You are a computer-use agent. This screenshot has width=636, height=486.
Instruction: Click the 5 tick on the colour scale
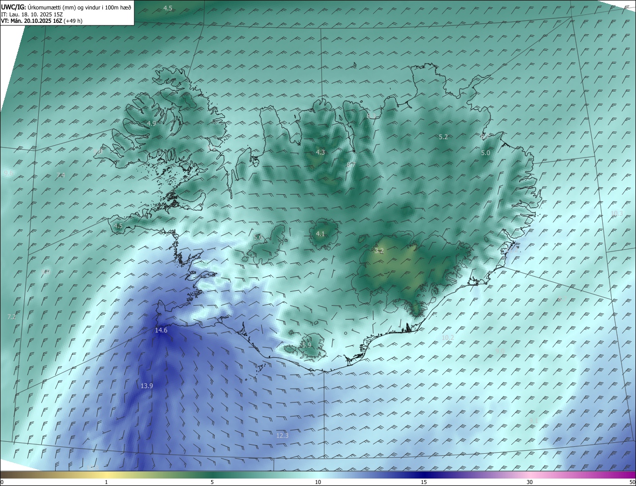click(x=212, y=482)
